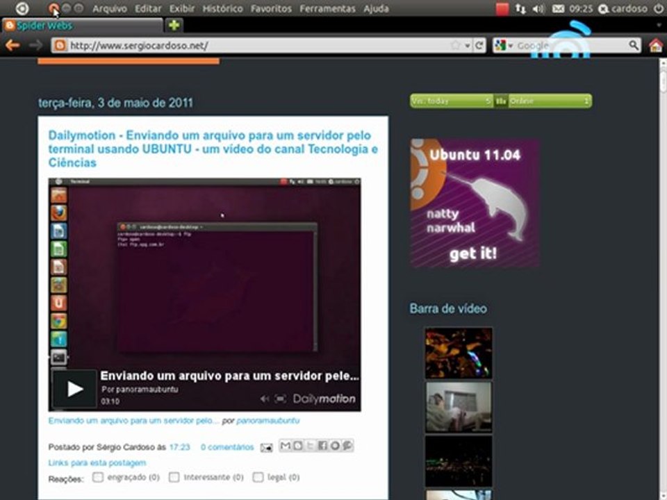The height and width of the screenshot is (500, 667).
Task: Open the Favoritos menu
Action: click(x=271, y=8)
